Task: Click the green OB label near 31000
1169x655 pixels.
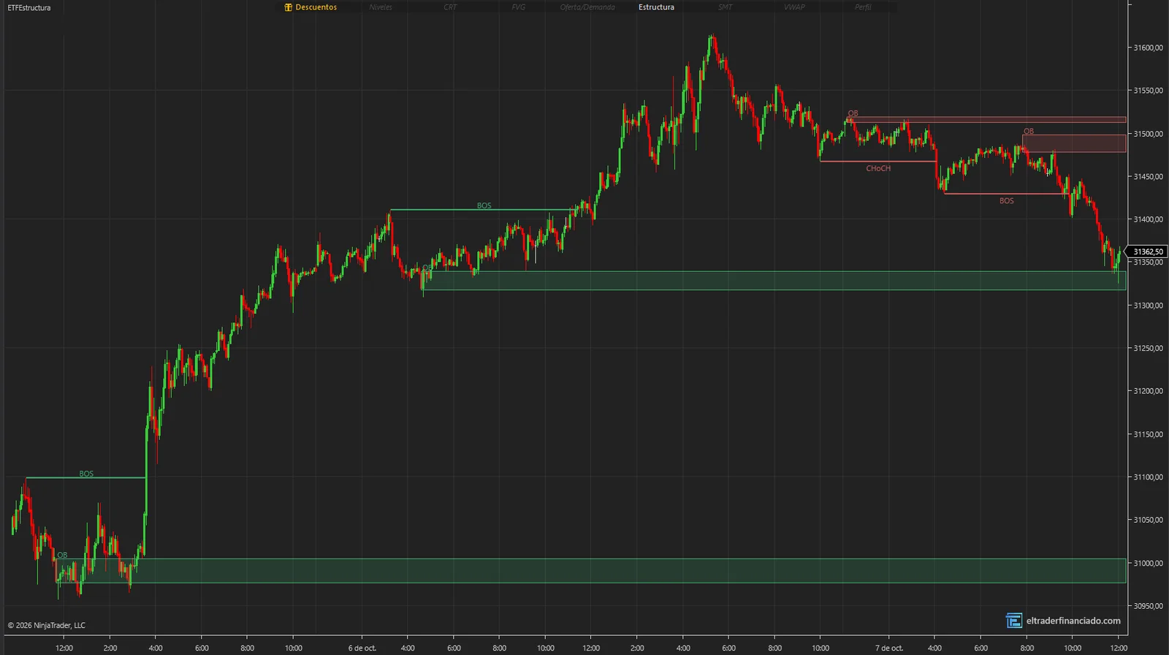Action: (62, 556)
